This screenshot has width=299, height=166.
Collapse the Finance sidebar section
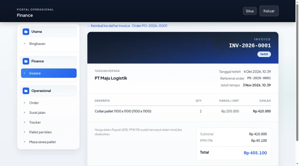(x=48, y=61)
